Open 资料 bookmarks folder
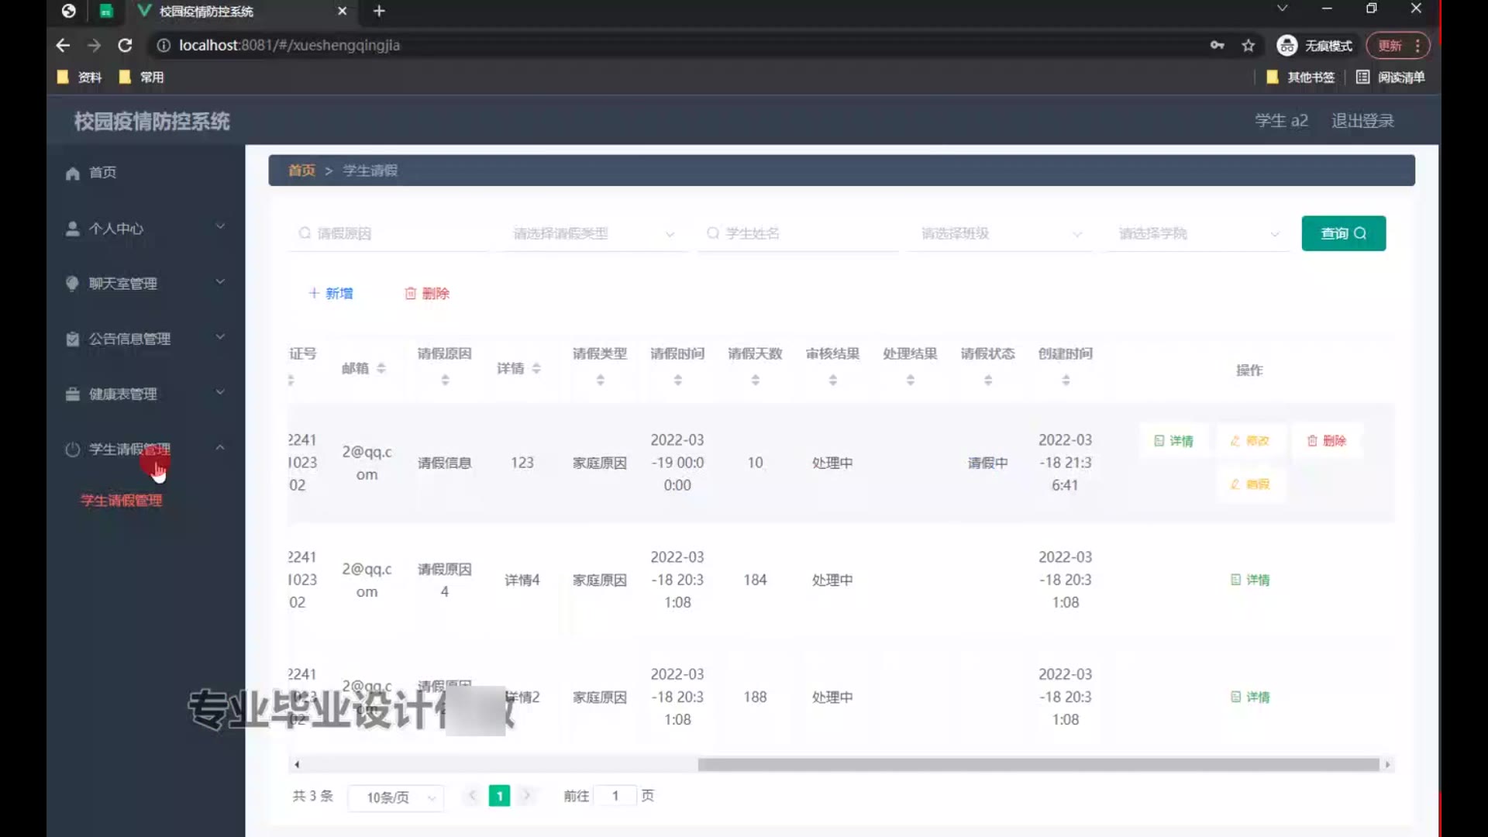1488x837 pixels. tap(80, 77)
